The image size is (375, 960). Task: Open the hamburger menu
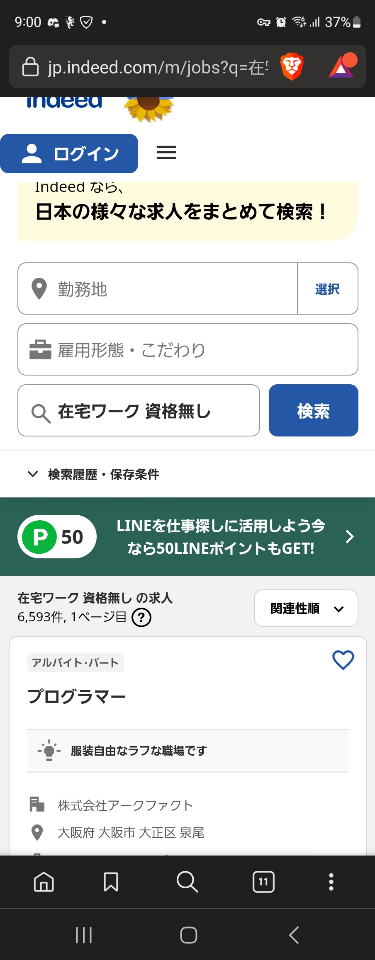pos(166,153)
